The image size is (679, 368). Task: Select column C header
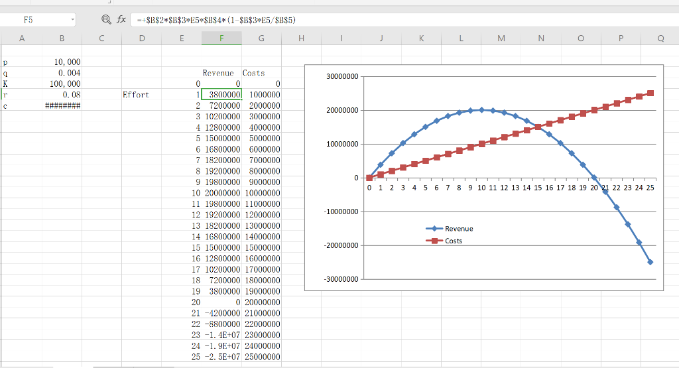(101, 38)
